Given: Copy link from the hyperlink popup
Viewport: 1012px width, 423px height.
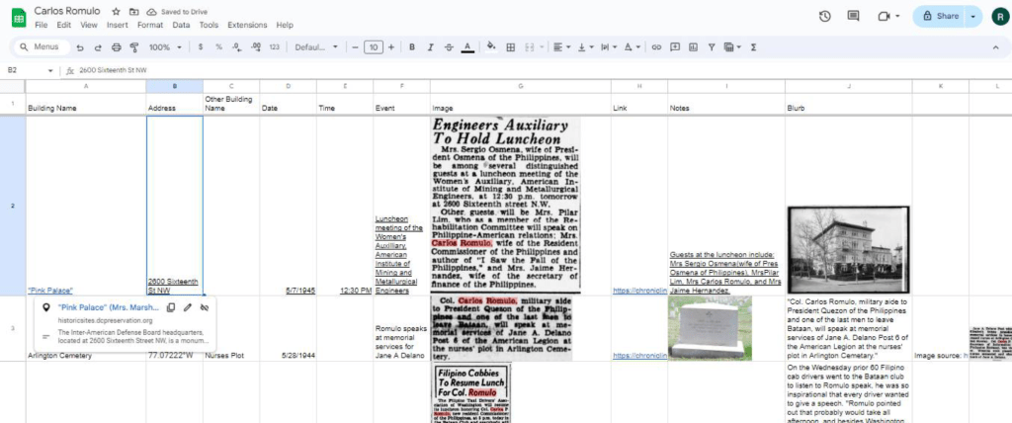Looking at the screenshot, I should (x=172, y=308).
